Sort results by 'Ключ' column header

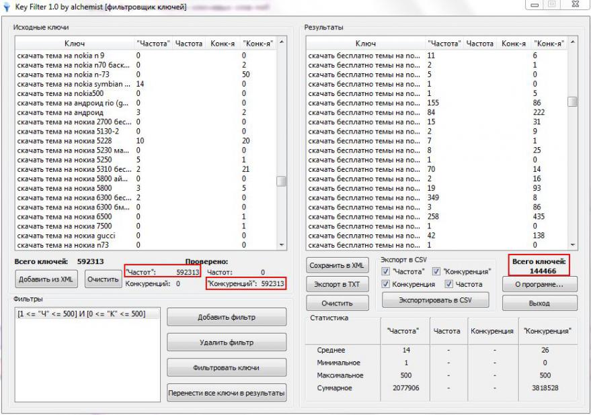[x=366, y=43]
